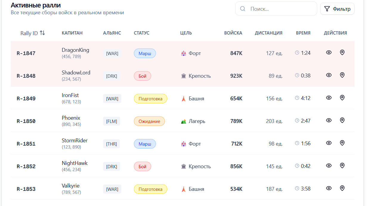Click the orange Ожидание status badge
This screenshot has height=206, width=367.
coord(149,121)
